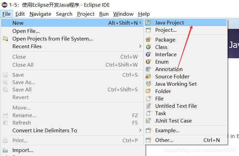Open the File menu

point(7,14)
